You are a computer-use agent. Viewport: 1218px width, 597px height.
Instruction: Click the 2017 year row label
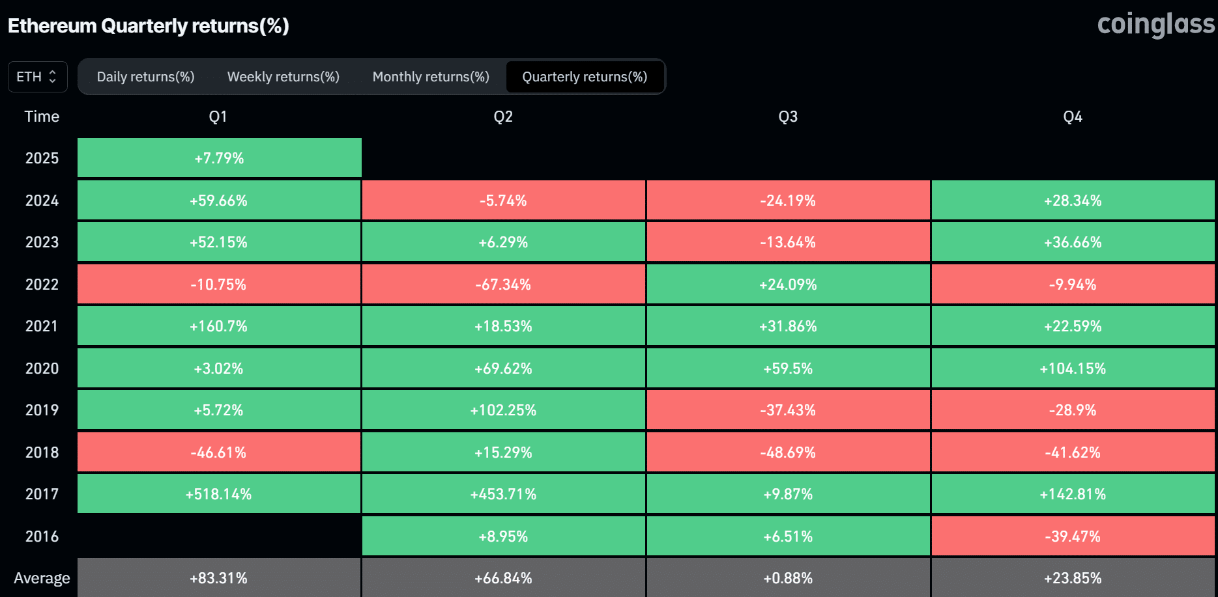point(42,494)
